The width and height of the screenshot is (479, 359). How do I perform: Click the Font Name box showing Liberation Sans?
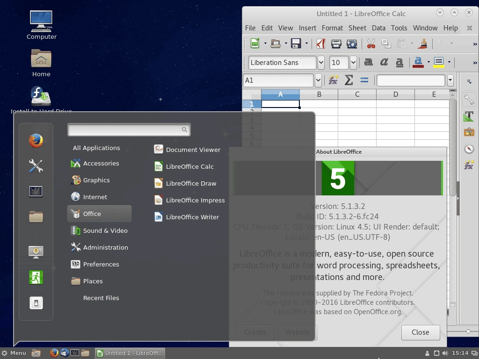pos(282,63)
